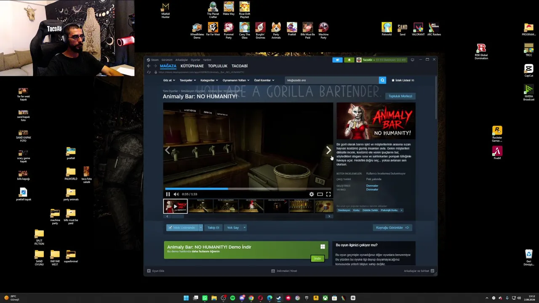539x303 pixels.
Task: Seek the trailer using the progress bar
Action: pos(248,189)
